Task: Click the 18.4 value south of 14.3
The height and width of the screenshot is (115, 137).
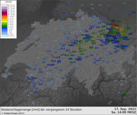Action: (x=70, y=59)
